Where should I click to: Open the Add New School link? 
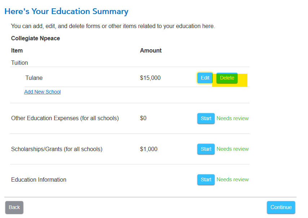tap(42, 92)
